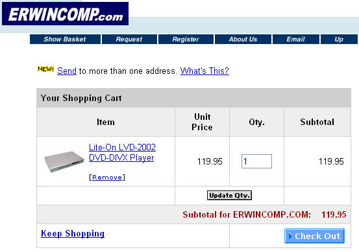Select the Email navigation button
The height and width of the screenshot is (252, 359).
pyautogui.click(x=296, y=40)
